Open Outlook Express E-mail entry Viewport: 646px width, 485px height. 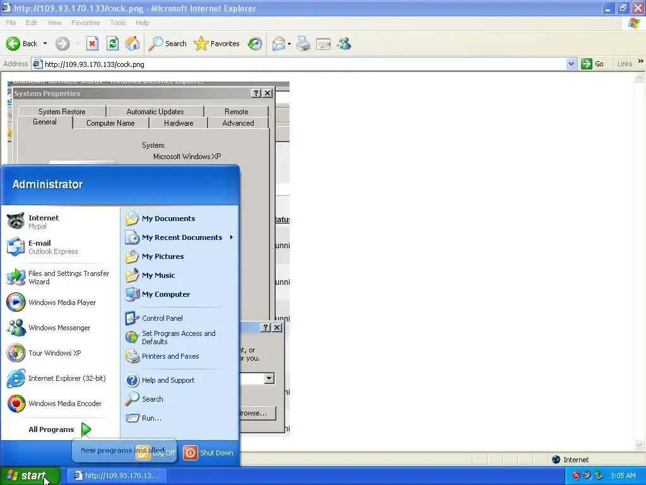coord(60,247)
